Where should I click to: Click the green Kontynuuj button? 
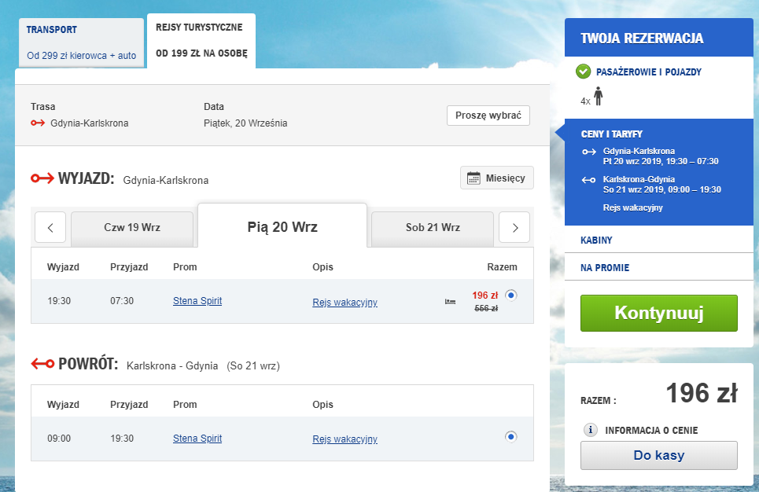coord(659,313)
